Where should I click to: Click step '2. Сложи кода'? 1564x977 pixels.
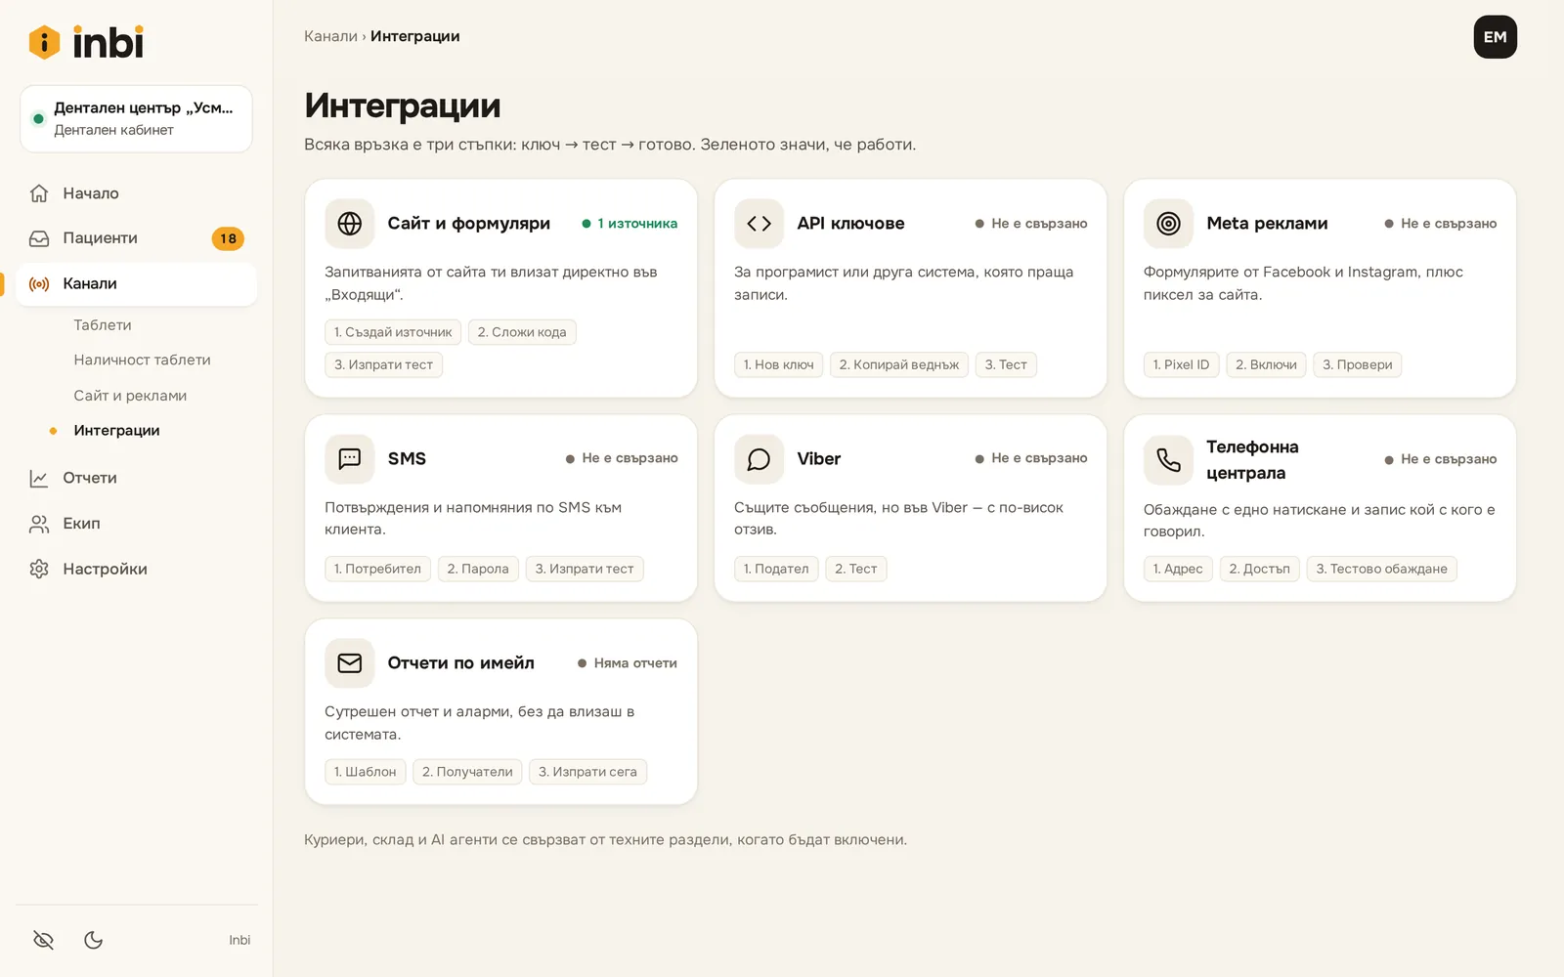pyautogui.click(x=522, y=332)
